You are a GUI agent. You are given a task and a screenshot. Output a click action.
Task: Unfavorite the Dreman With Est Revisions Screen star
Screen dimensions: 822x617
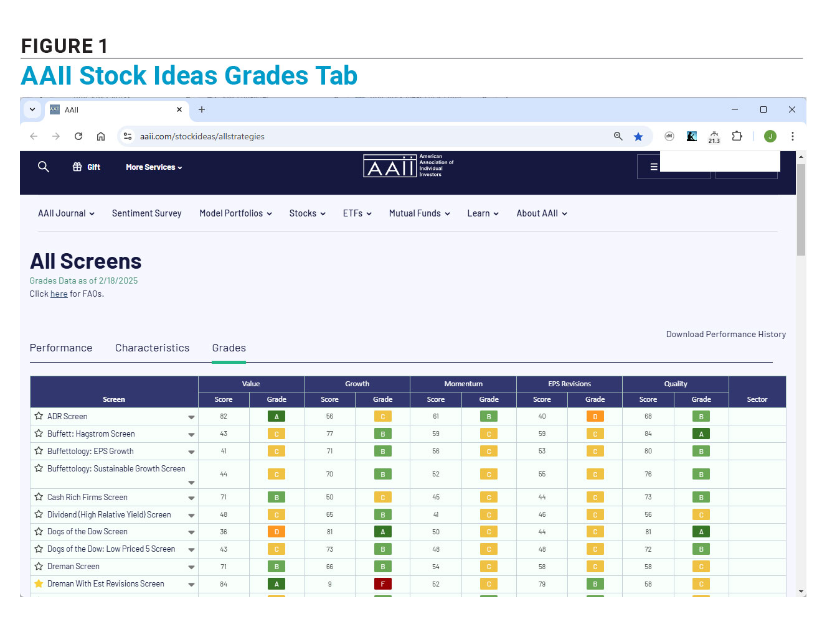tap(38, 583)
